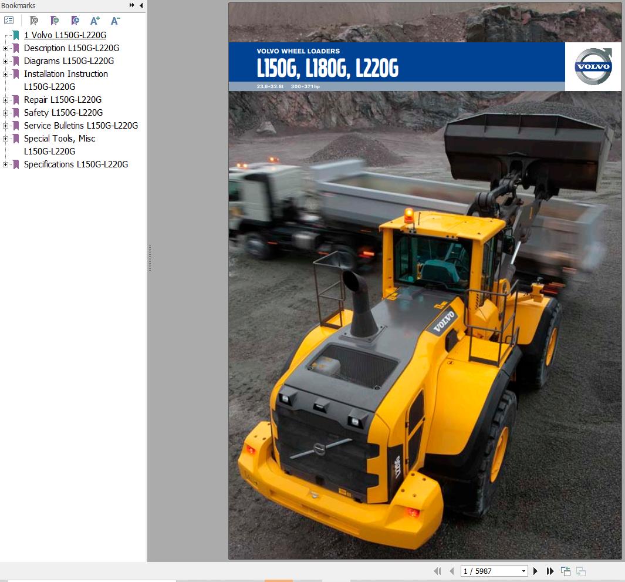Image resolution: width=625 pixels, height=582 pixels.
Task: Expand the Installation Instruction bookmark node
Action: [x=6, y=74]
